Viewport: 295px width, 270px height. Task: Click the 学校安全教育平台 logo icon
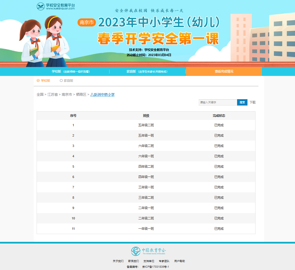point(41,6)
